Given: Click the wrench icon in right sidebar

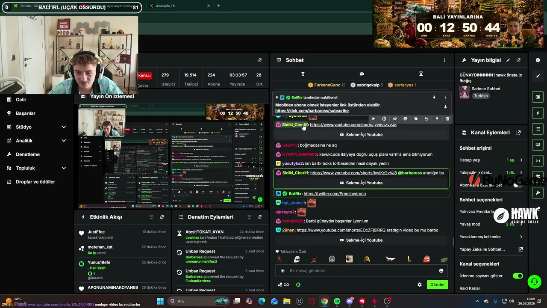Looking at the screenshot, I should pyautogui.click(x=538, y=193).
